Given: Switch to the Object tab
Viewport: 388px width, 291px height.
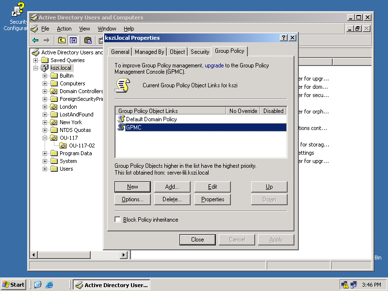Looking at the screenshot, I should point(177,52).
